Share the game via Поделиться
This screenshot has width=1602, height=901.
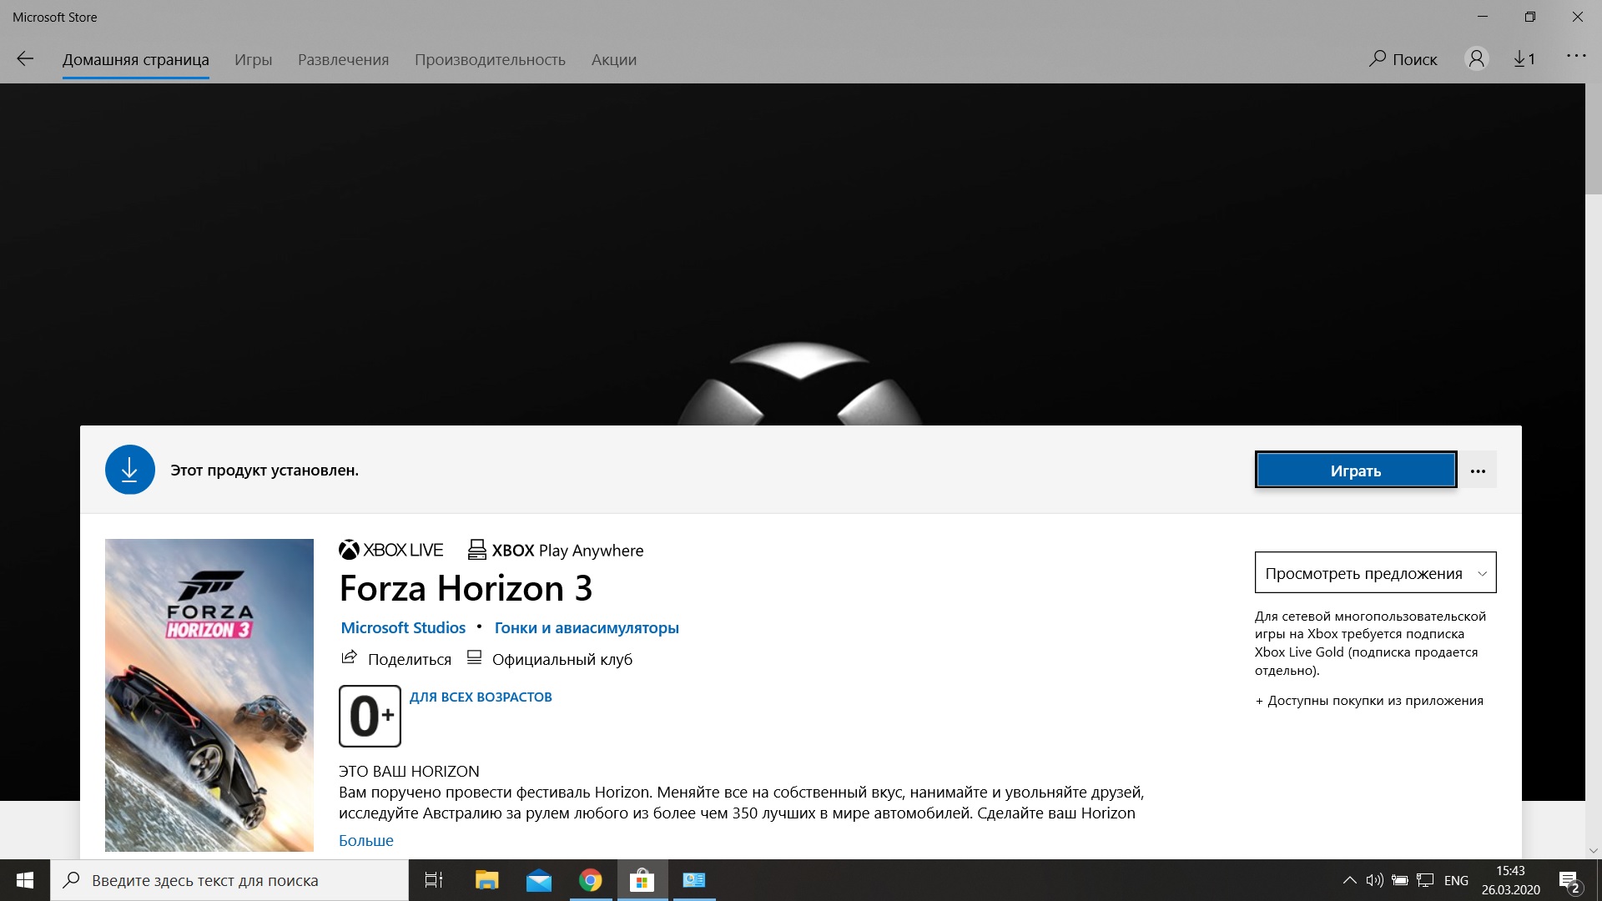[396, 659]
